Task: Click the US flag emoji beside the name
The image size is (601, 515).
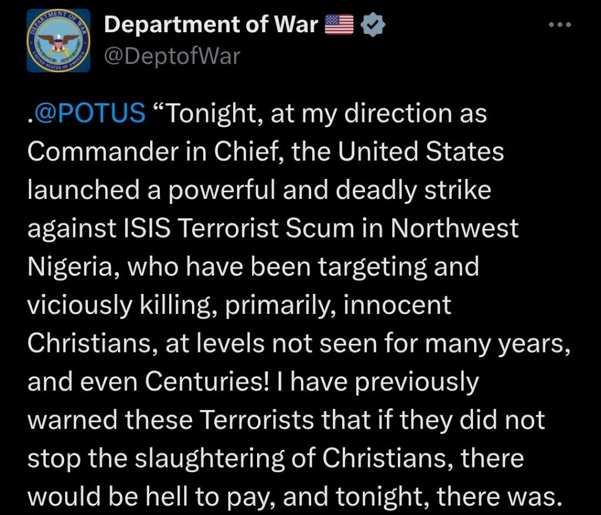Action: [339, 25]
